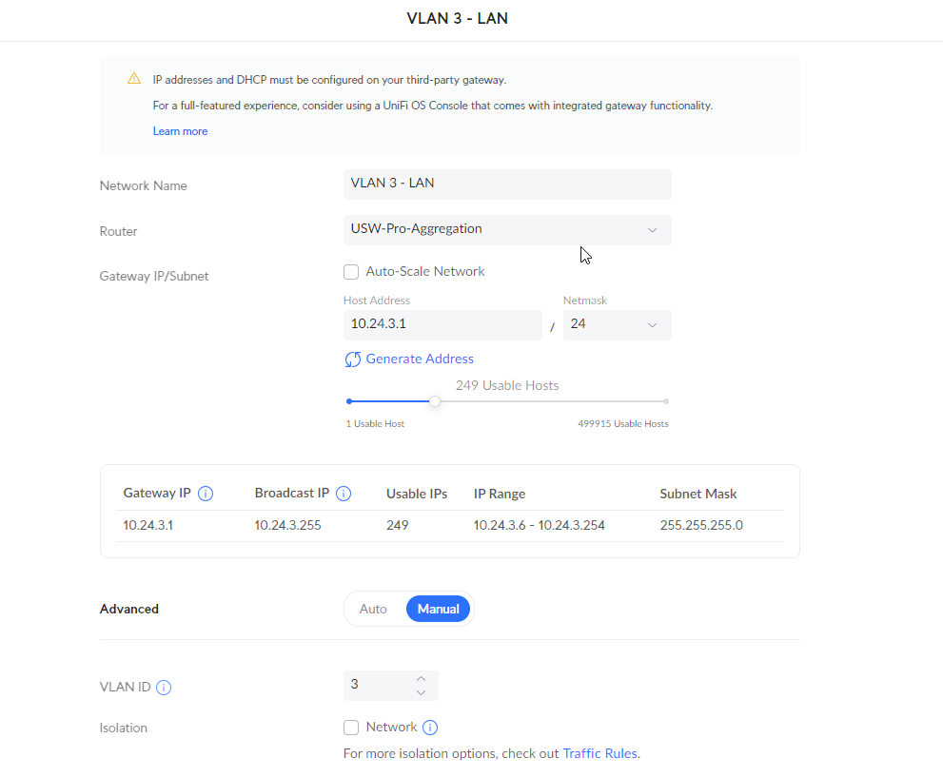Increase VLAN ID with up arrow
The image size is (943, 777).
[x=422, y=678]
